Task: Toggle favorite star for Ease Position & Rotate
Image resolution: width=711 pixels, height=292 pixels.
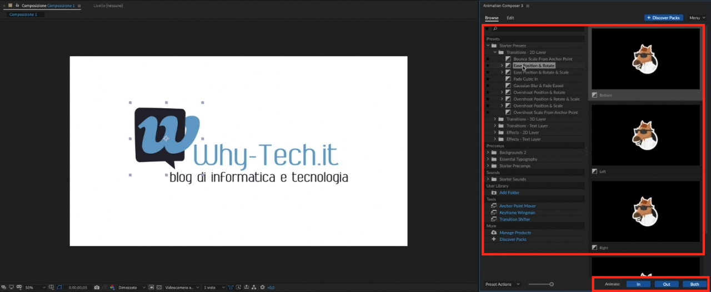Action: point(488,66)
